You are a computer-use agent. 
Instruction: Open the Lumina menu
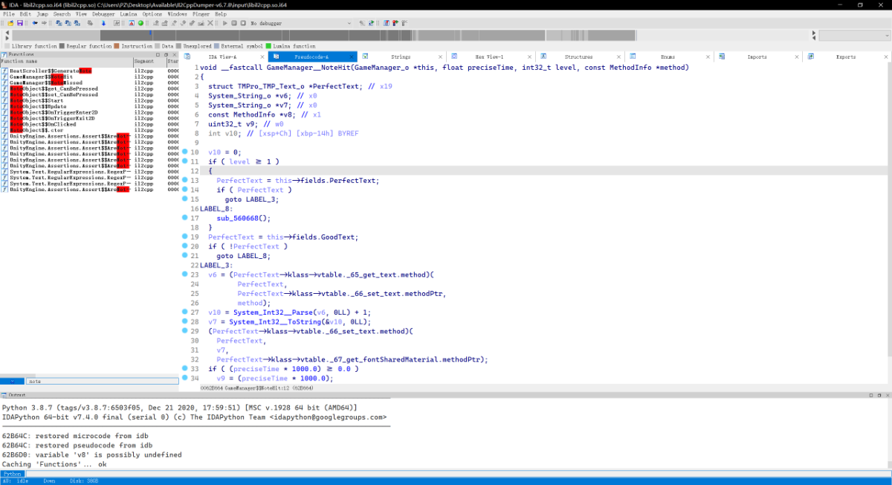(x=128, y=14)
